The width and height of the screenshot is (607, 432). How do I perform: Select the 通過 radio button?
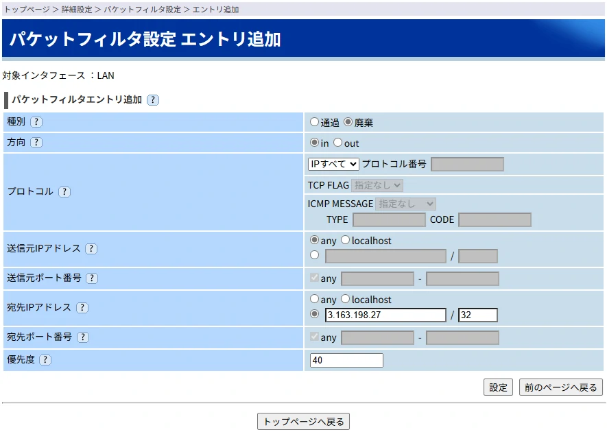(x=314, y=122)
